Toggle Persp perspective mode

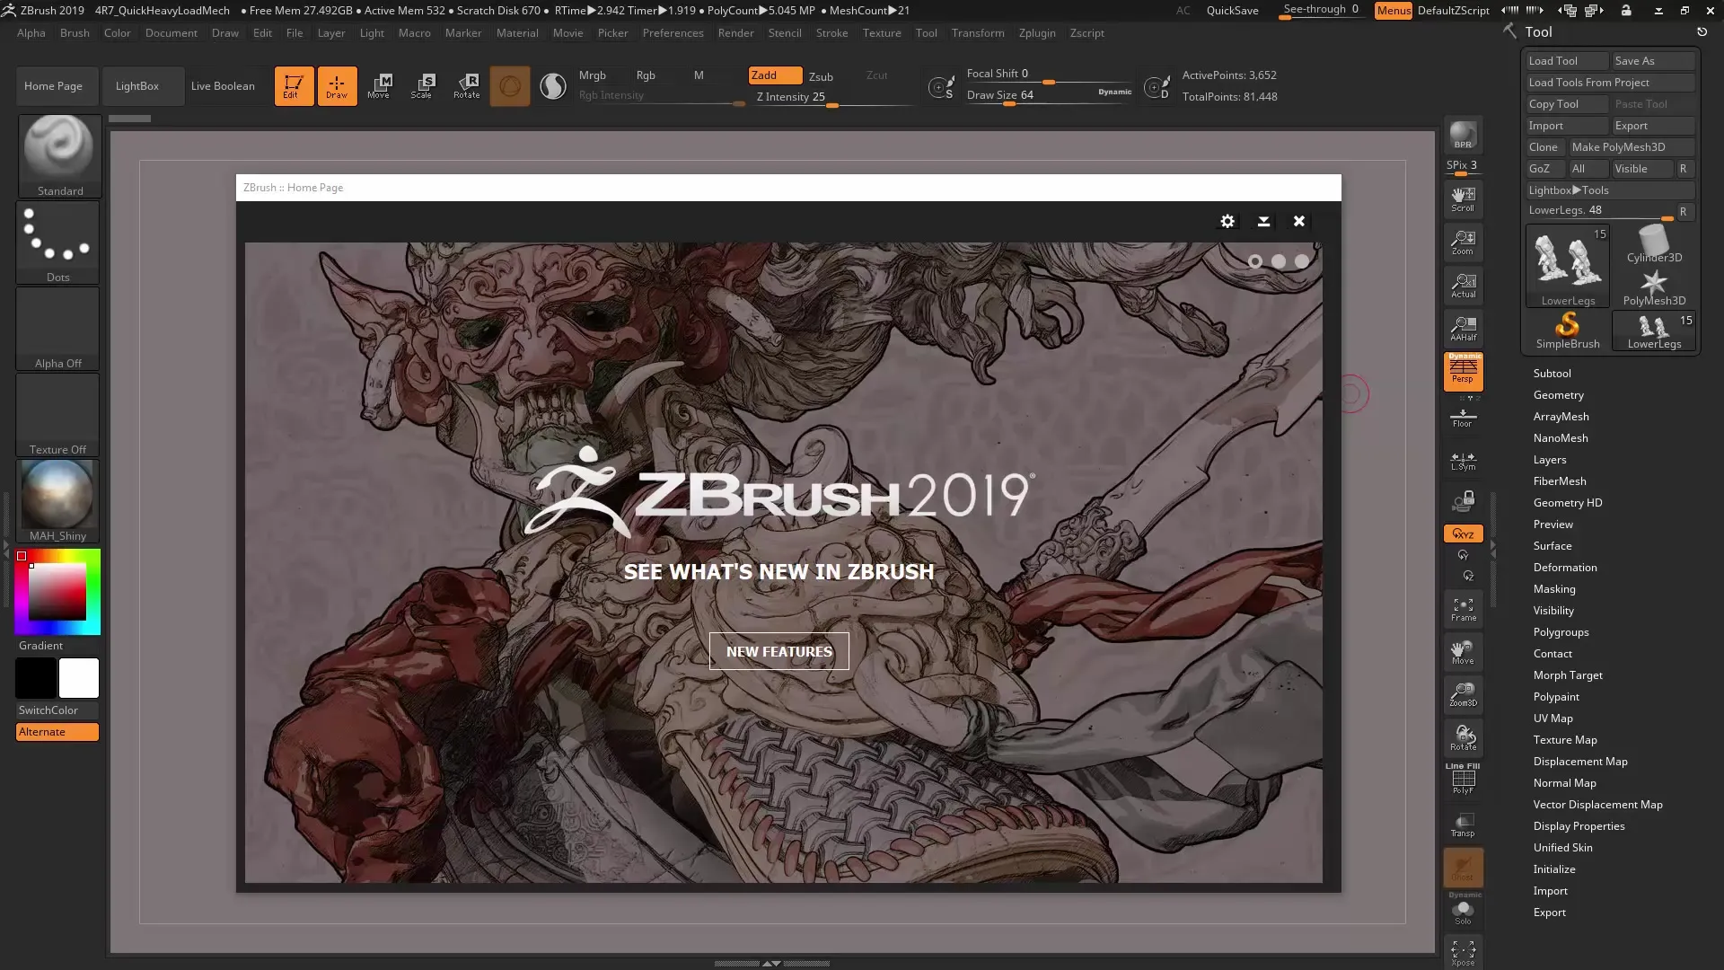pos(1463,371)
